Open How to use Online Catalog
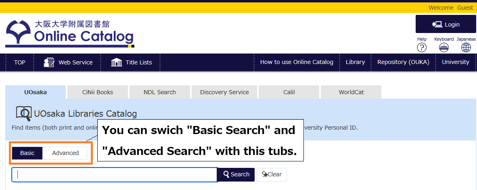Image resolution: width=477 pixels, height=190 pixels. point(297,62)
